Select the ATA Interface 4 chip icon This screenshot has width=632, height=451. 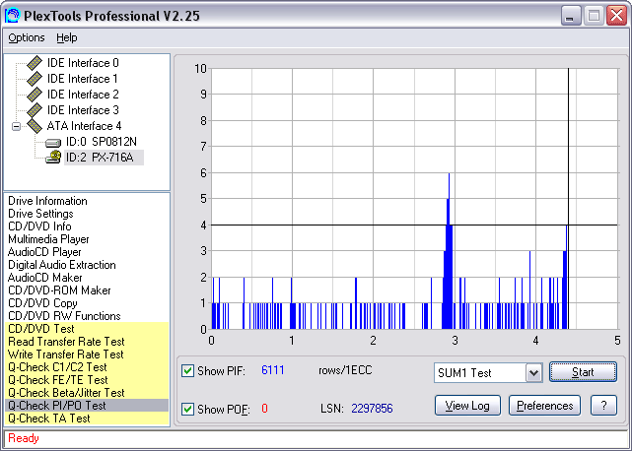(x=35, y=126)
